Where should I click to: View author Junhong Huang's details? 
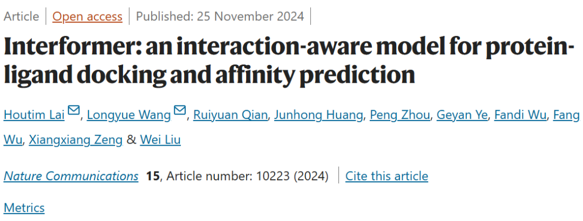coord(319,115)
